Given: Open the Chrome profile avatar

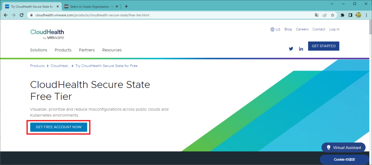Looking at the screenshot, I should [x=358, y=15].
